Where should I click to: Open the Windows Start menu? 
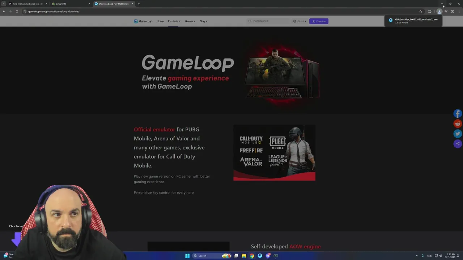187,256
